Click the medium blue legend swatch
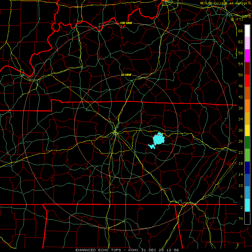This screenshot has height=252, width=252. 247,180
